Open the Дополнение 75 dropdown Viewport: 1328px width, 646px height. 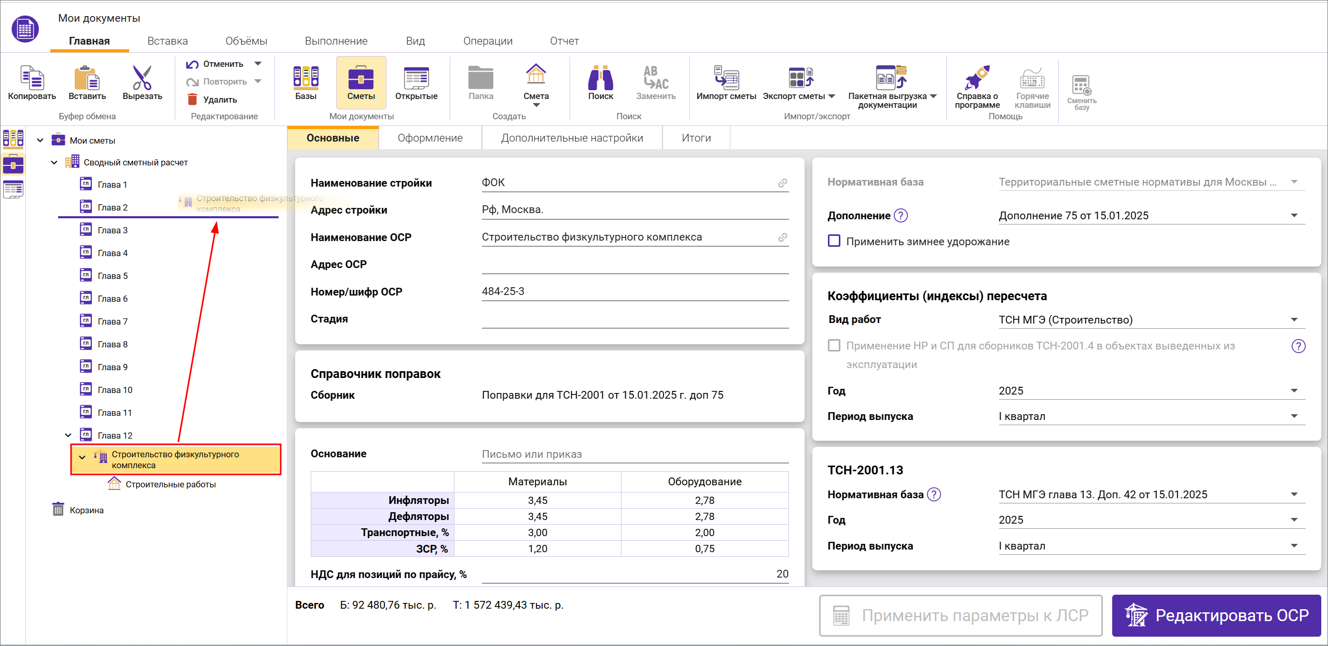coord(1294,216)
